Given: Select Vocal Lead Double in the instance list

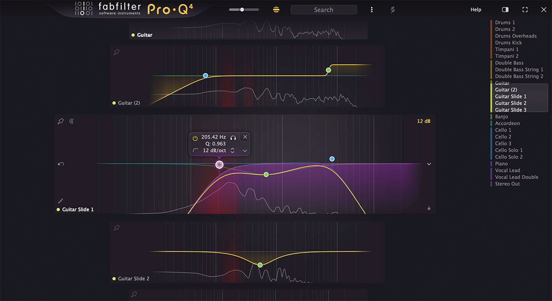Looking at the screenshot, I should (517, 177).
